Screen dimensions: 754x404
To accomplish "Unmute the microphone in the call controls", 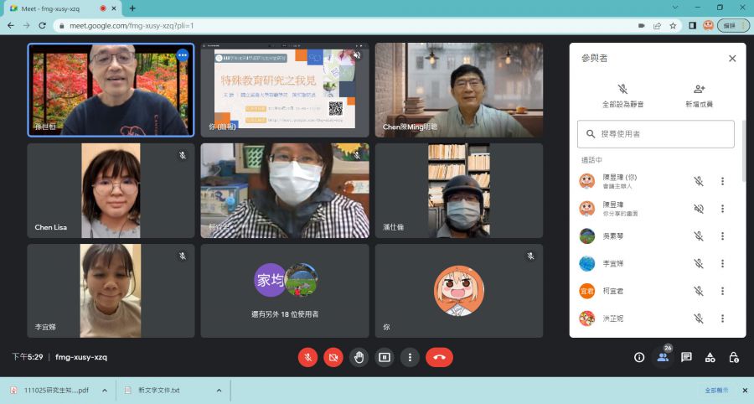I will (307, 357).
